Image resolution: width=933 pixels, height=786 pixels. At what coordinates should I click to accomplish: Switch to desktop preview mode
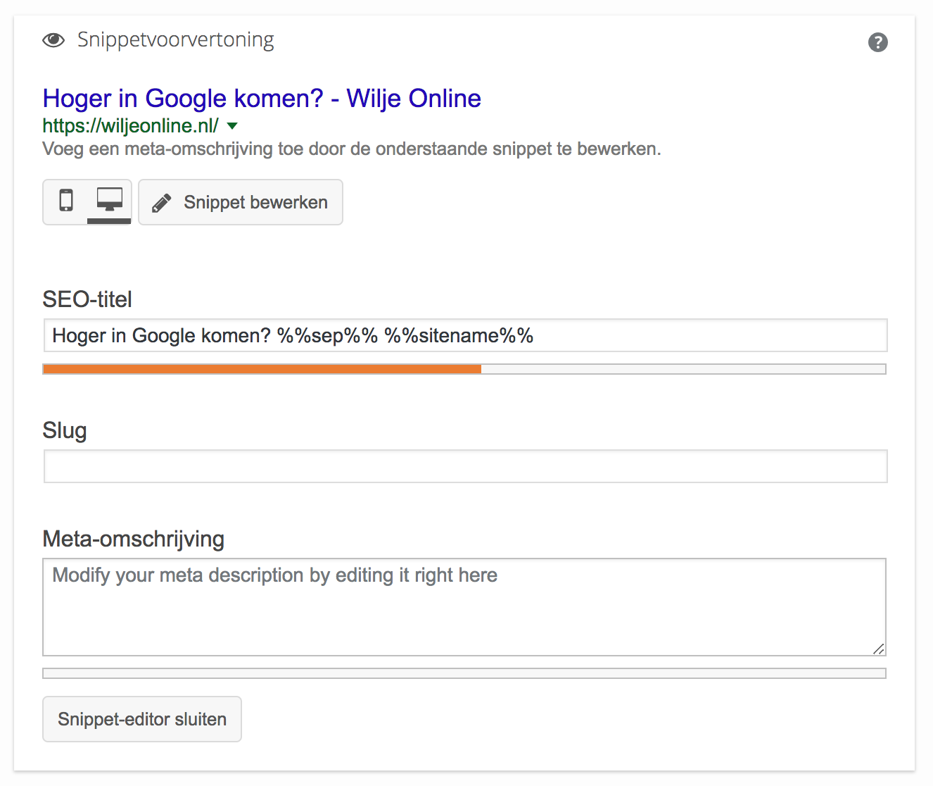109,201
